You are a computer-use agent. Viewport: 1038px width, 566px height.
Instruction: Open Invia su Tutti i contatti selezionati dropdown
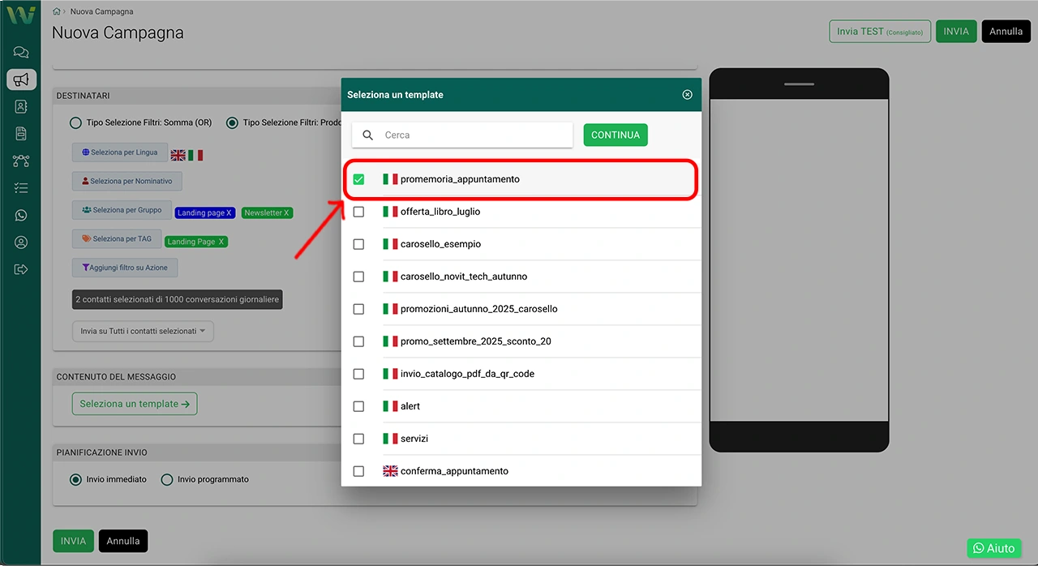pyautogui.click(x=143, y=331)
